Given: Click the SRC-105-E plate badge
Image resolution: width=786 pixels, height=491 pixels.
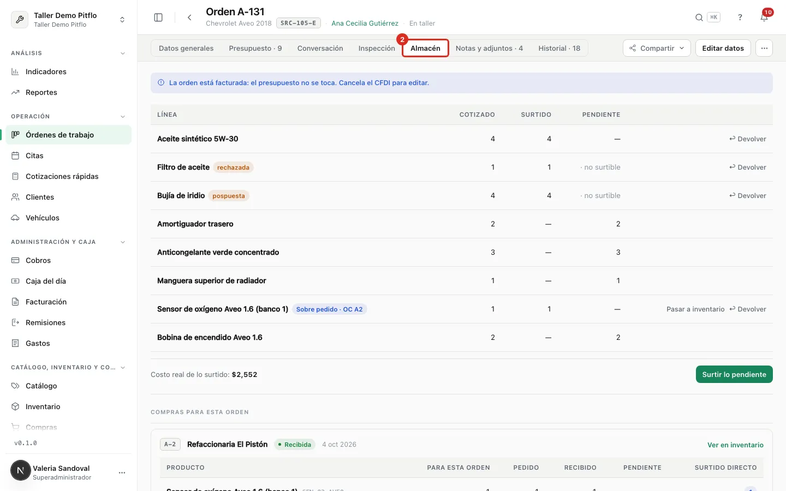Looking at the screenshot, I should tap(298, 23).
